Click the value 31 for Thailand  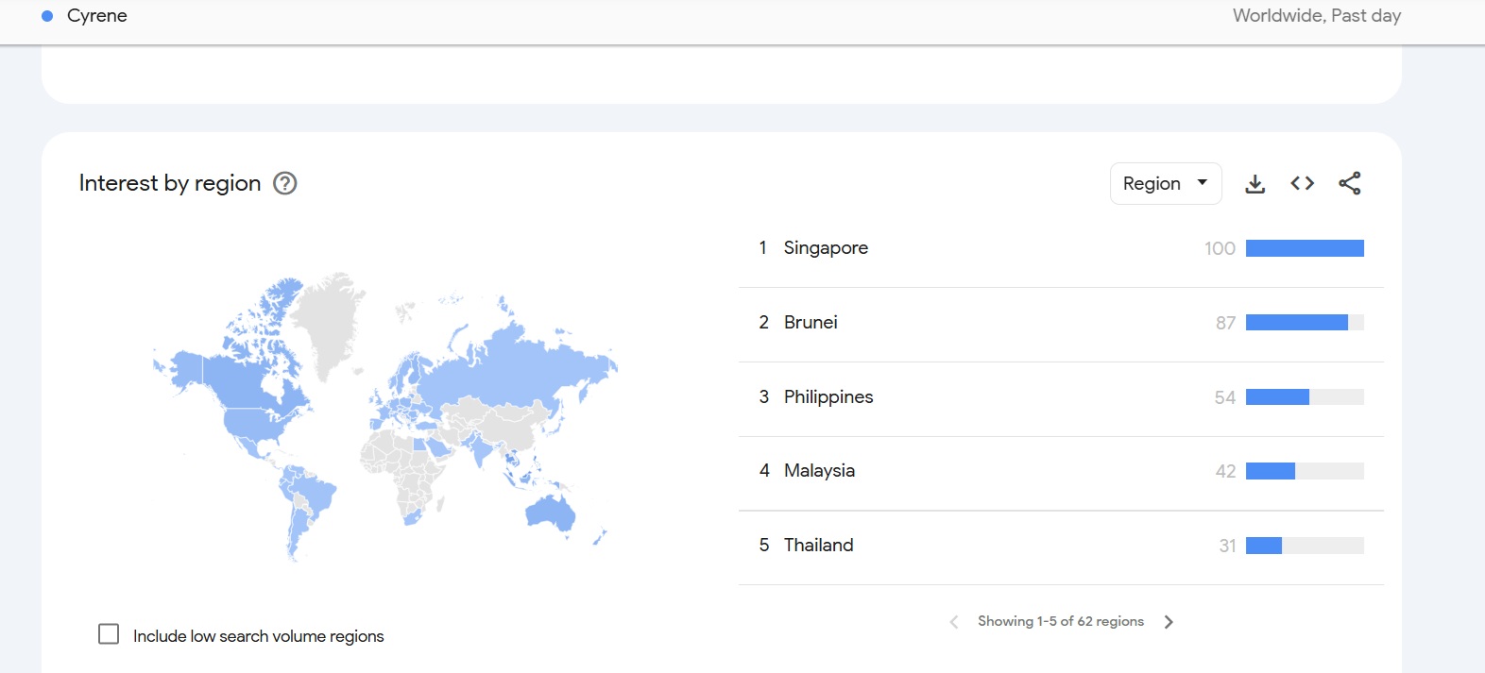click(1227, 546)
